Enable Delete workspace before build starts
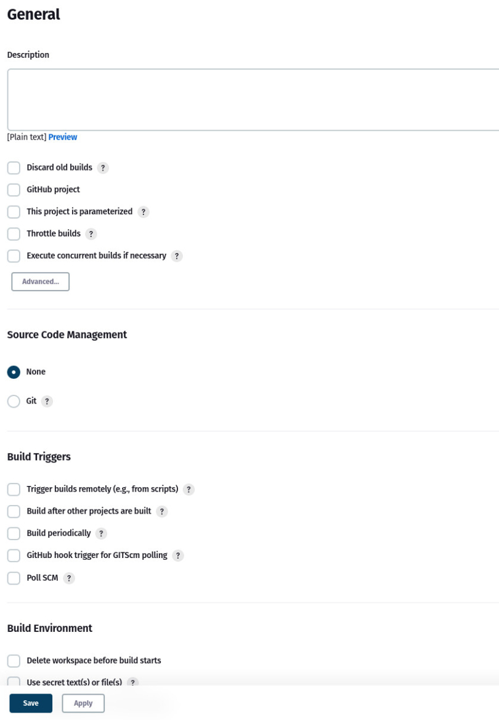This screenshot has width=499, height=720. coord(13,660)
